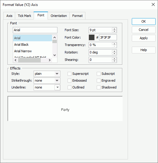Click the font name input field
Image resolution: width=158 pixels, height=163 pixels.
pos(35,30)
